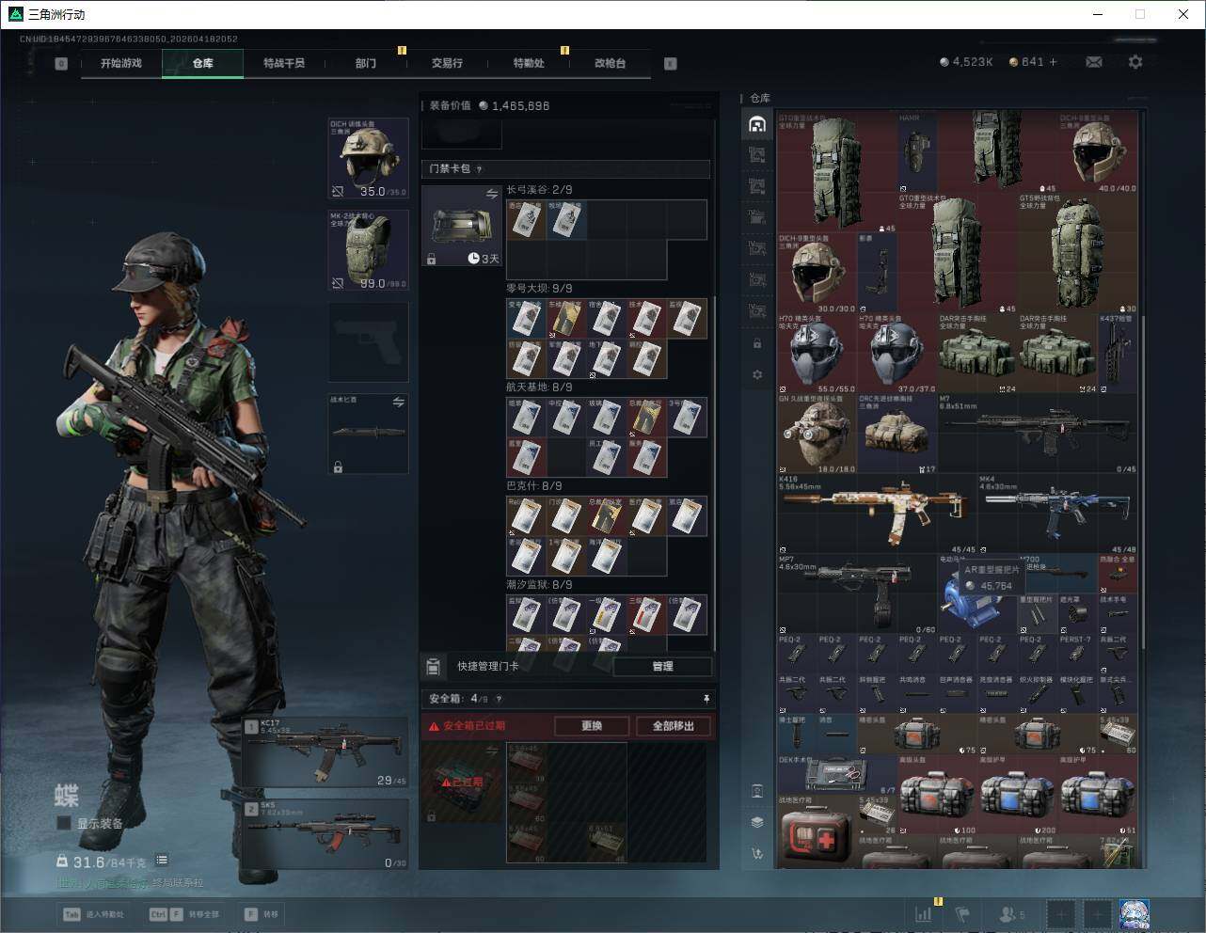Image resolution: width=1206 pixels, height=933 pixels.
Task: Open the friends icon showing 5
Action: coord(1011,913)
